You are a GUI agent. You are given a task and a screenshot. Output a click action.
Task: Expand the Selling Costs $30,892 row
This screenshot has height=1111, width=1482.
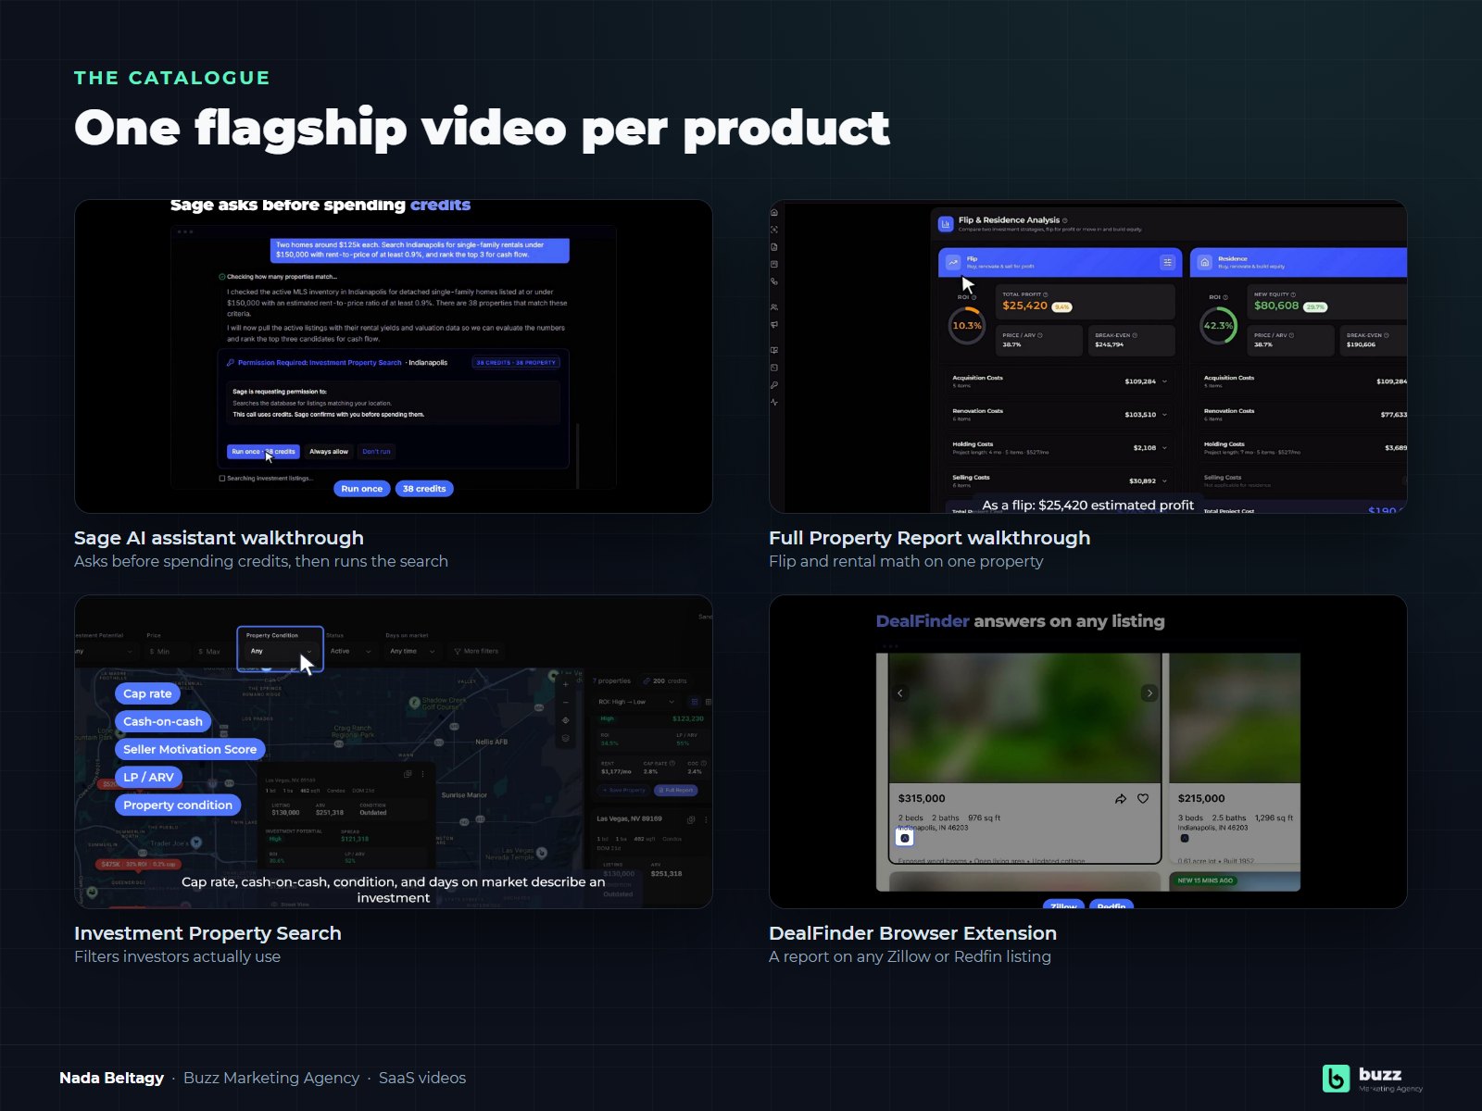click(1060, 481)
